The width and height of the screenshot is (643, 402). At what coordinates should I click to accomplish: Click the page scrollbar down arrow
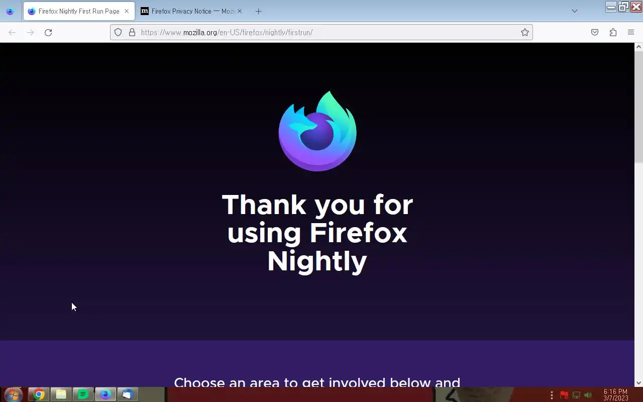pos(638,382)
